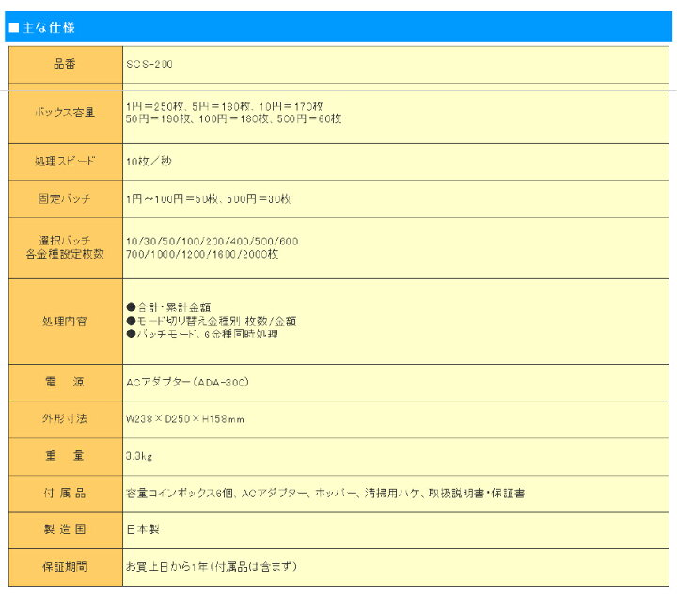Select the ACアダプター(ADA-300) value
677x597 pixels.
click(x=188, y=383)
